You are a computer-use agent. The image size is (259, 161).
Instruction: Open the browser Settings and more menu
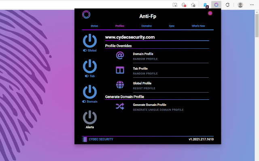click(x=252, y=5)
